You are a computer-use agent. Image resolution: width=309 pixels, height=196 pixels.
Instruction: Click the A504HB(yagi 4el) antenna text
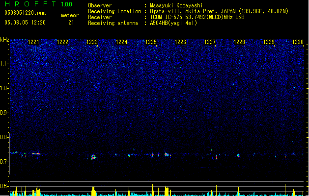click(x=173, y=23)
